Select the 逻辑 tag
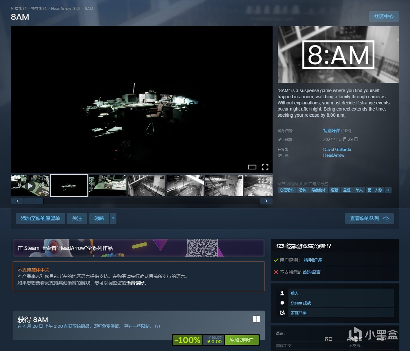This screenshot has height=351, width=410. point(334,190)
